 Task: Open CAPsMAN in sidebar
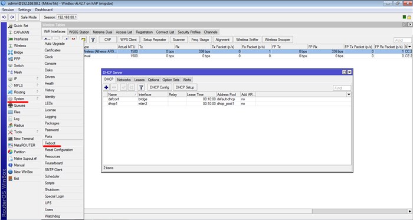[21, 32]
